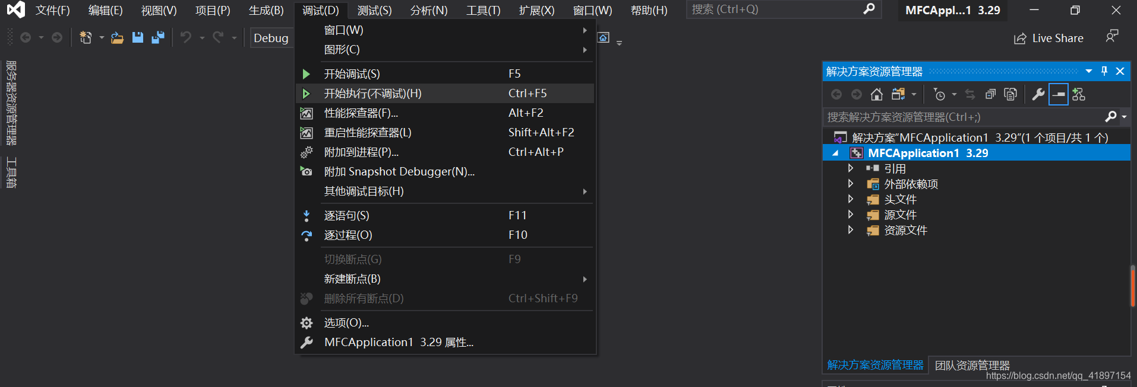The image size is (1137, 387).
Task: Click Home icon in Solution Explorer toolbar
Action: [x=877, y=94]
